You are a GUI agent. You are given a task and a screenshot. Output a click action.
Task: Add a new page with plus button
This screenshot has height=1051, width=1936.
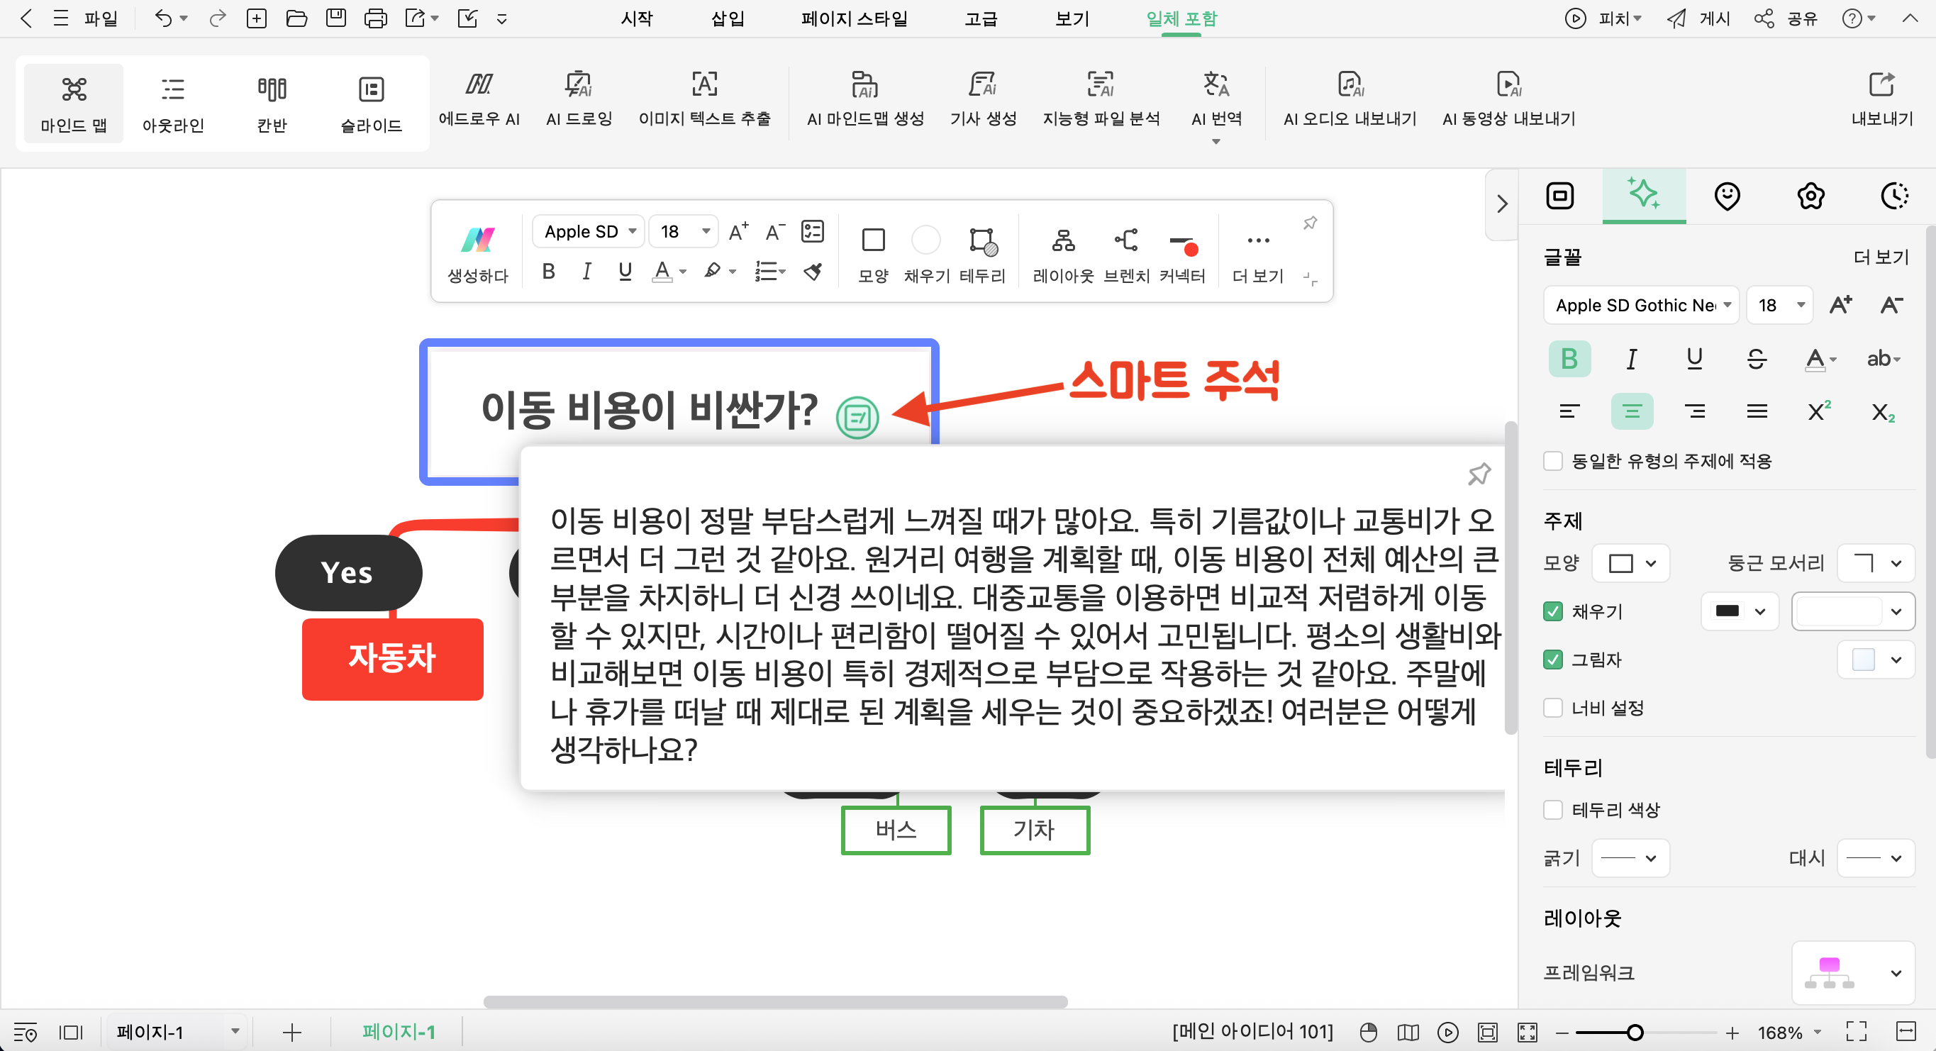click(291, 1032)
